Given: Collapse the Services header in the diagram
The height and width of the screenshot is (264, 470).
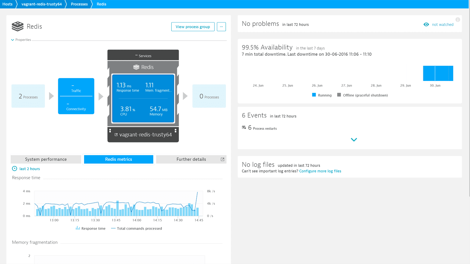Looking at the screenshot, I should click(143, 55).
